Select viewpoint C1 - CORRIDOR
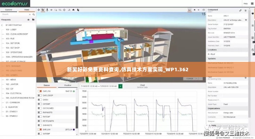 click(x=13, y=103)
